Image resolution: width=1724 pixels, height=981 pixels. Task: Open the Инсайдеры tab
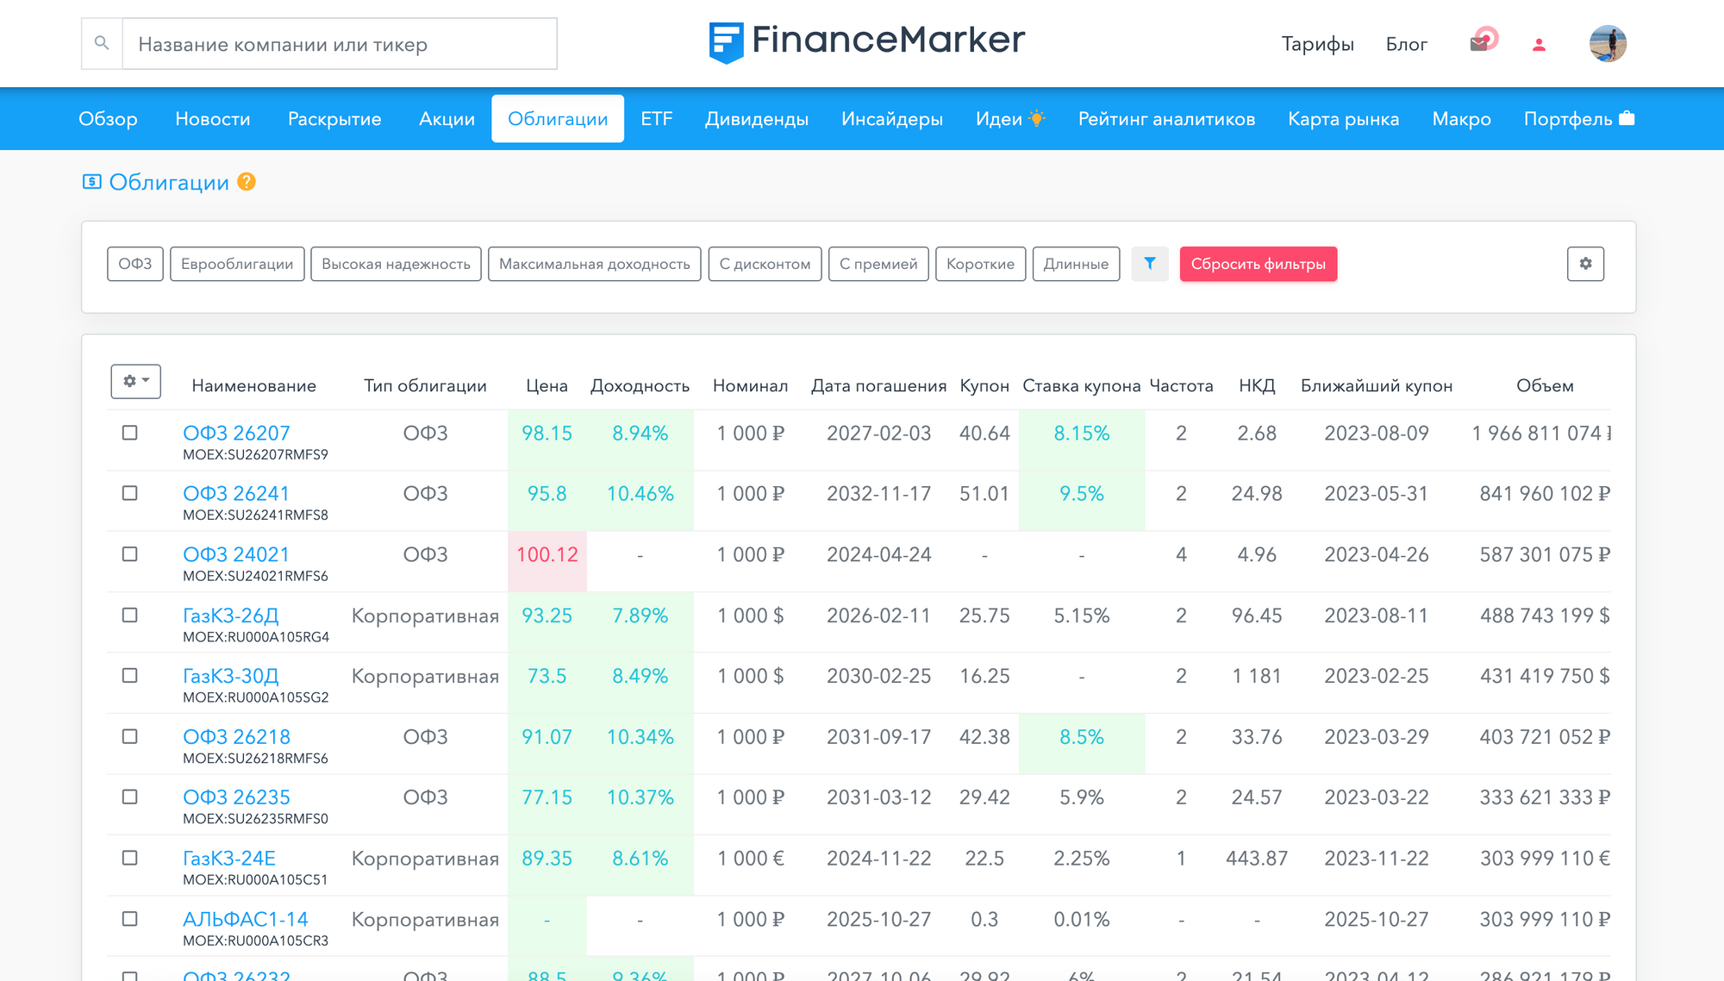[x=892, y=119]
